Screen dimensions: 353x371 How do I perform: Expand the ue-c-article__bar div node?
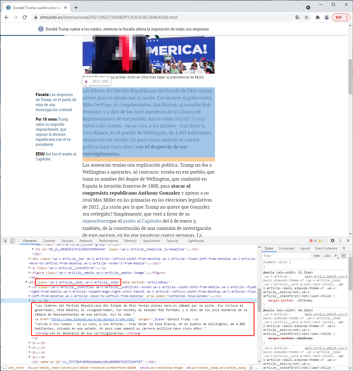(30, 259)
